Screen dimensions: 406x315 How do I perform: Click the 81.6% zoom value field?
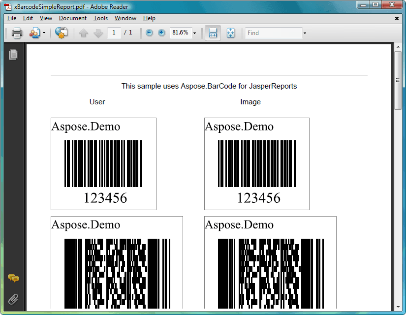click(181, 32)
